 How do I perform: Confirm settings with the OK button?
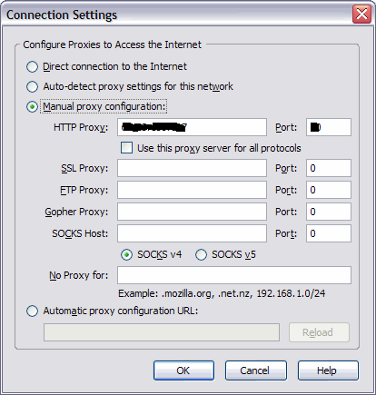point(183,370)
